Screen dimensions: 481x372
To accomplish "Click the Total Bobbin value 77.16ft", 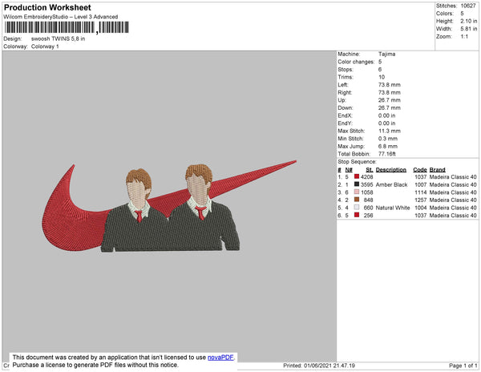I will [x=387, y=154].
